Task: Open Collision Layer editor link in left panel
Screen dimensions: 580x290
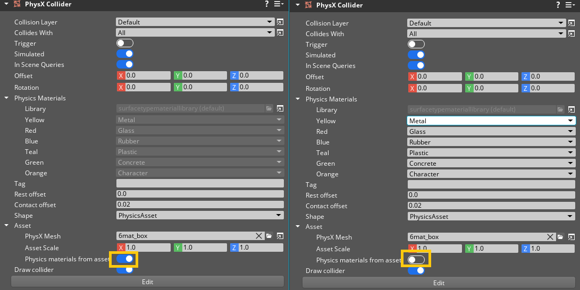Action: pos(280,22)
